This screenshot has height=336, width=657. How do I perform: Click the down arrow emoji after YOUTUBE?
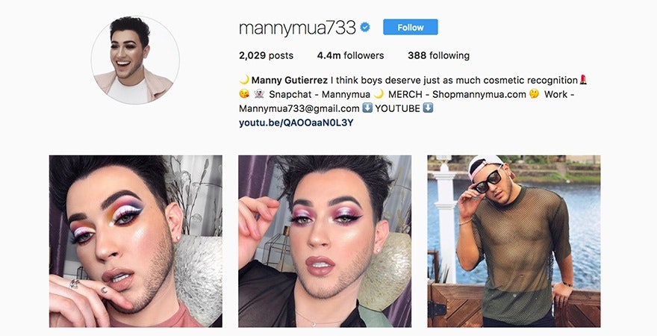coord(428,108)
